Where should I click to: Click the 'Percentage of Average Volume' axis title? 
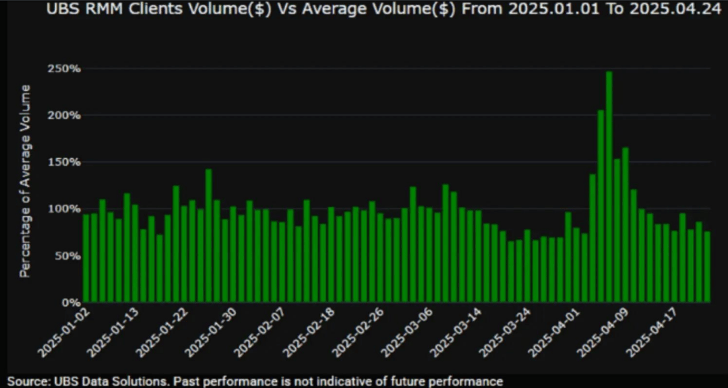pos(25,181)
